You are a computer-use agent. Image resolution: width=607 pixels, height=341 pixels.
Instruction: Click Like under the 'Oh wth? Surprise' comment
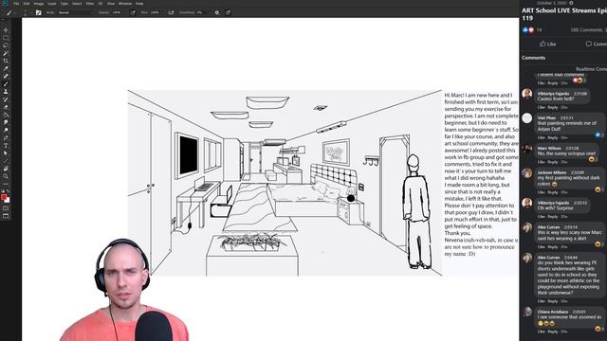tap(541, 217)
